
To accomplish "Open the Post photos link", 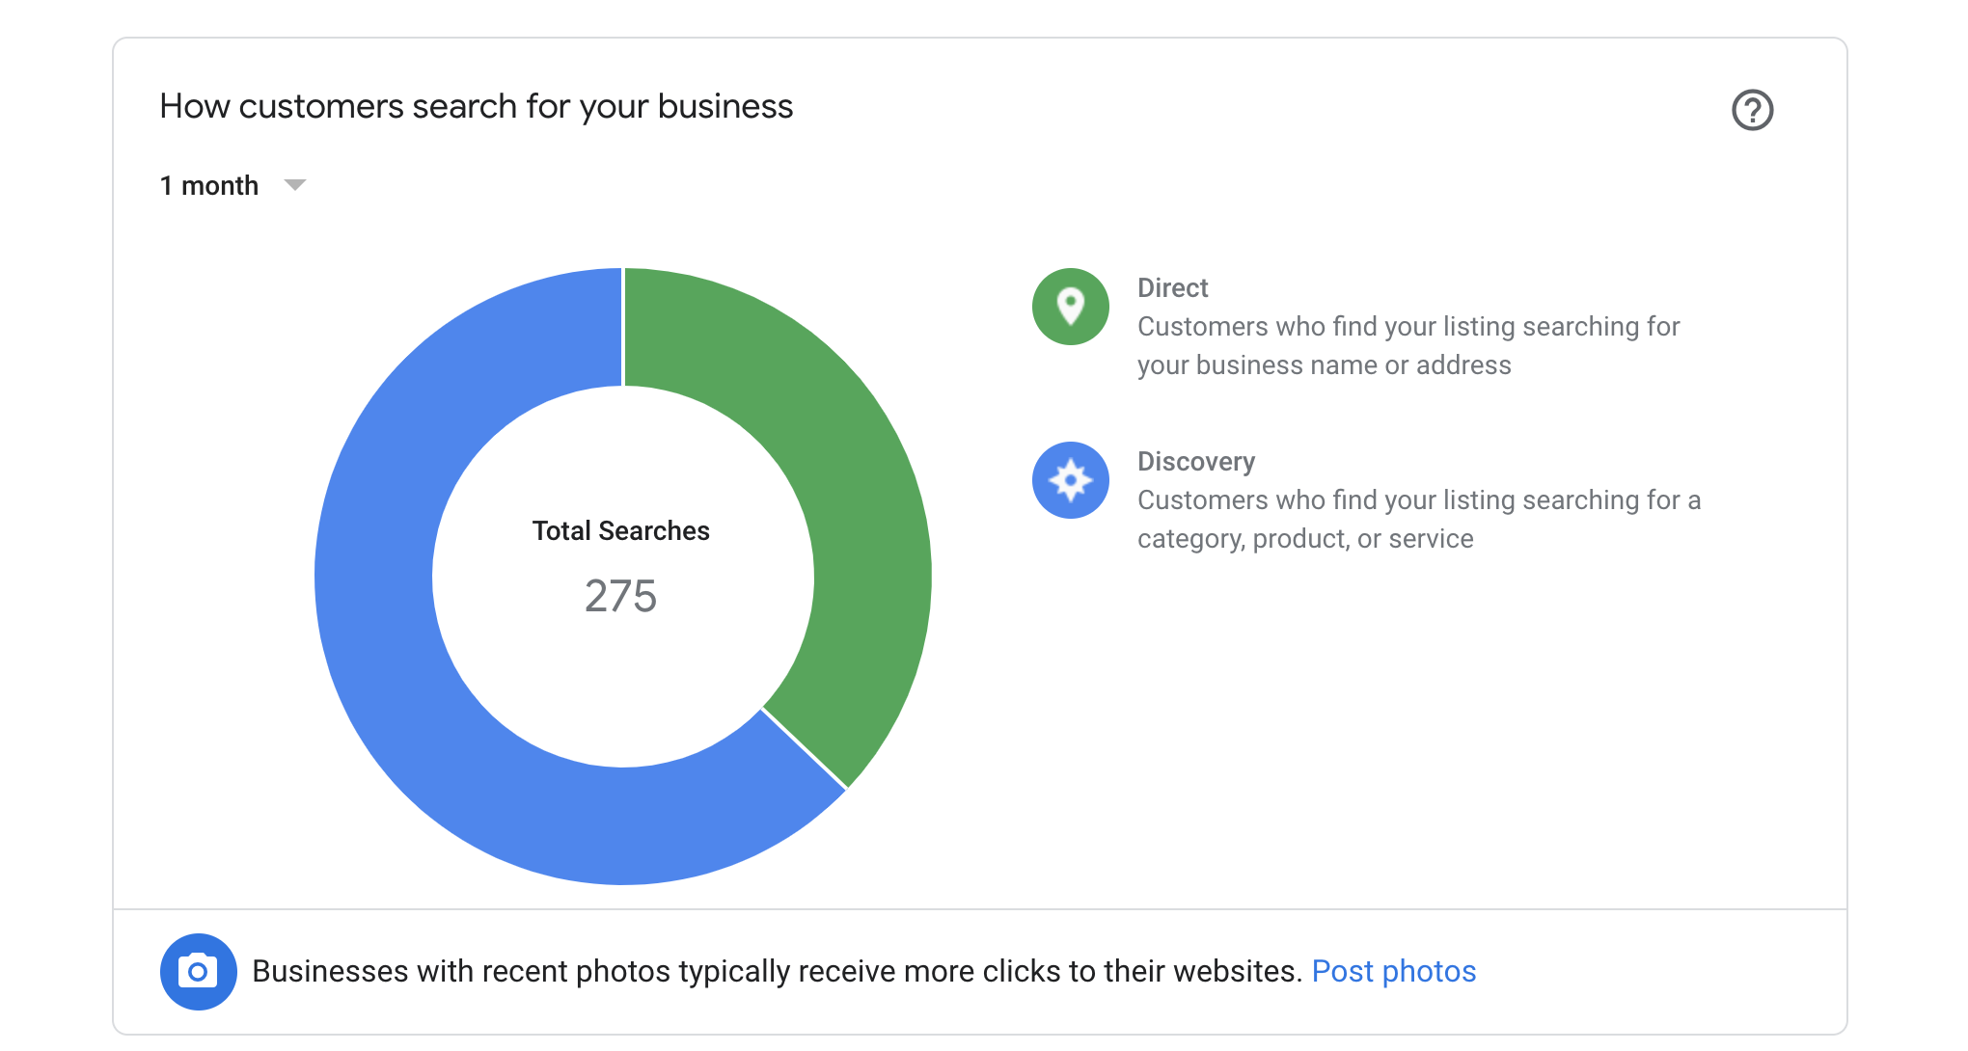I will [x=1393, y=971].
